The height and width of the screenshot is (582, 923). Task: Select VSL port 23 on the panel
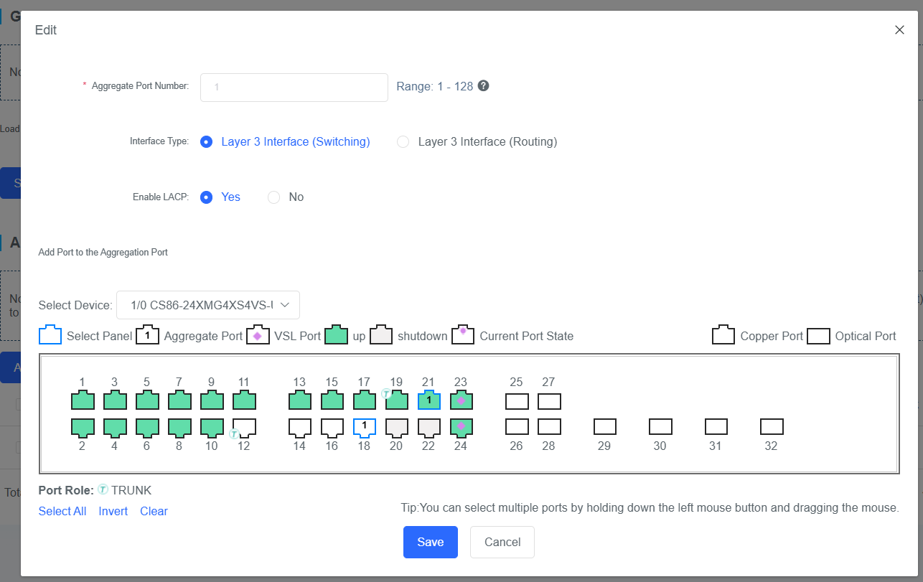point(461,400)
